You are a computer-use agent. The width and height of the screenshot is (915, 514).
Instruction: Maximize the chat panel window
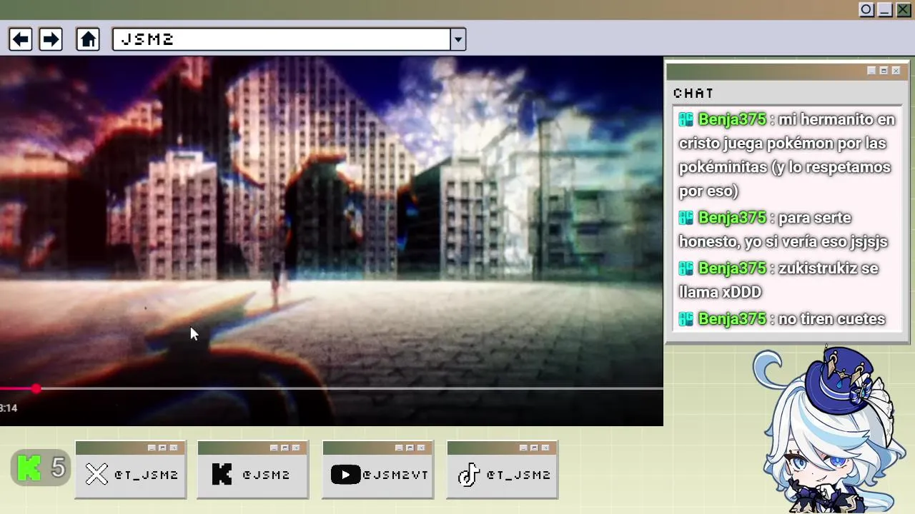coord(884,71)
